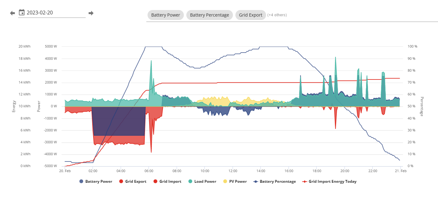This screenshot has height=220, width=438.
Task: Open the calendar date picker icon
Action: pyautogui.click(x=22, y=13)
